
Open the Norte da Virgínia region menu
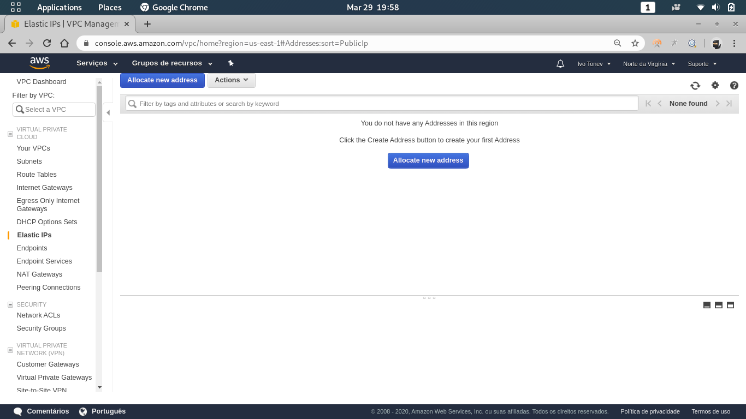click(649, 64)
